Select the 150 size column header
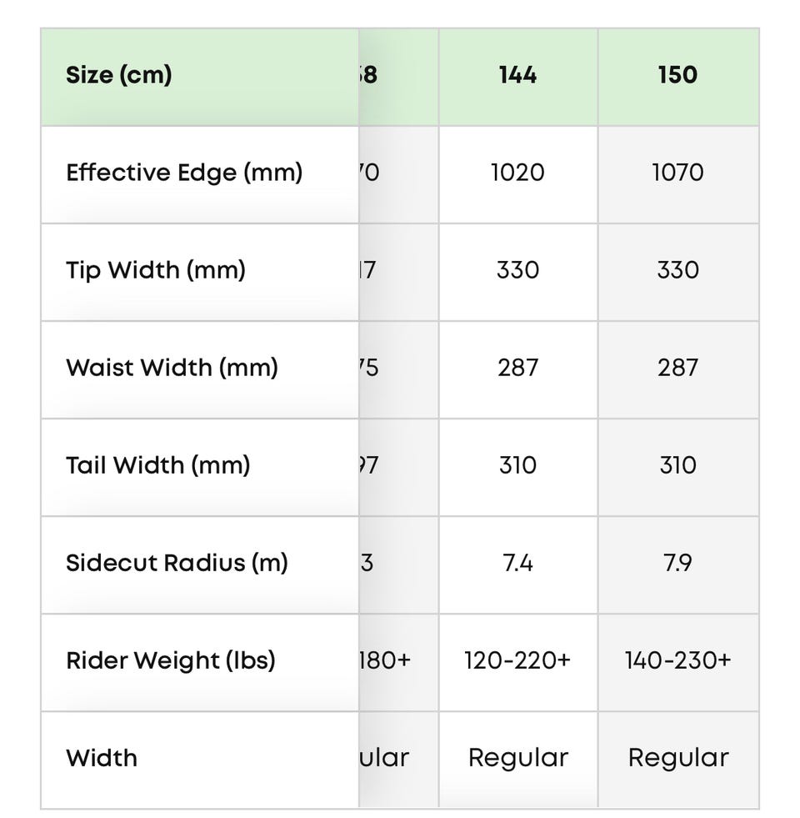800x818 pixels. point(677,75)
